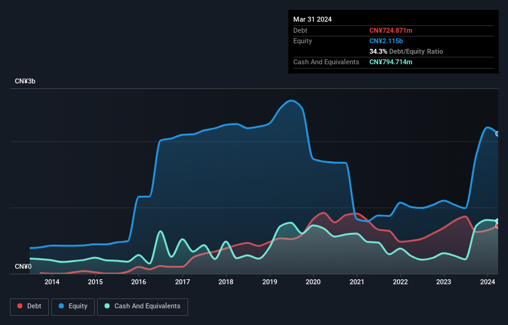Screen dimensions: 508x325
Task: Click the Debt row label in tooltip
Action: point(300,30)
